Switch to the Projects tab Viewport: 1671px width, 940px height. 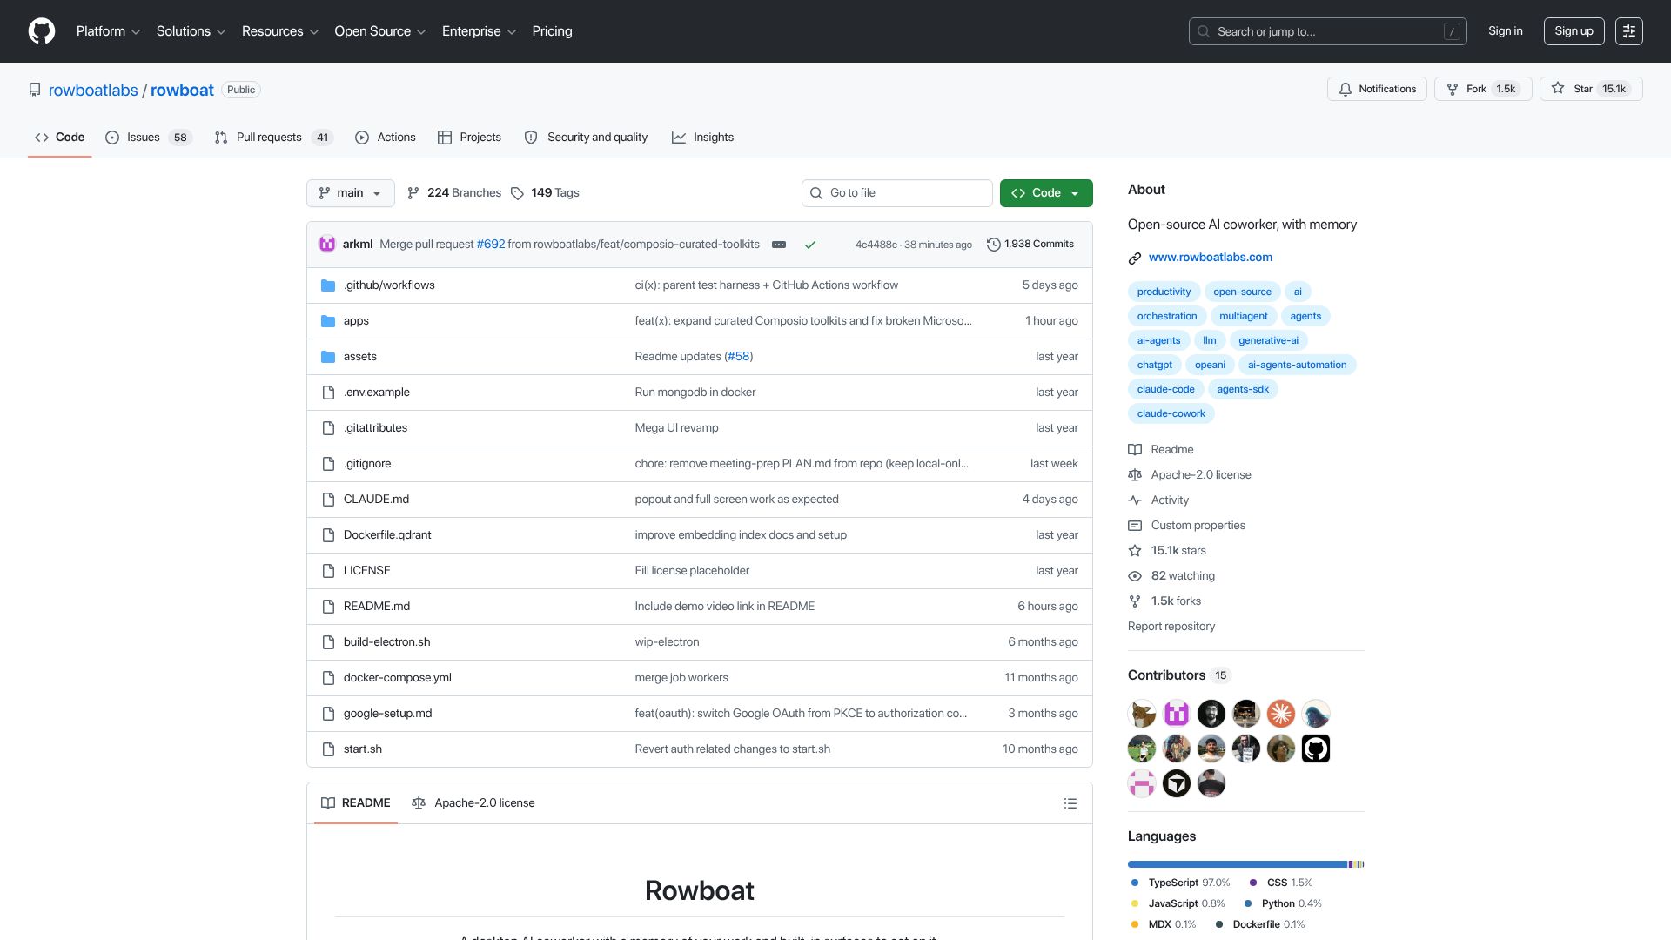tap(469, 138)
